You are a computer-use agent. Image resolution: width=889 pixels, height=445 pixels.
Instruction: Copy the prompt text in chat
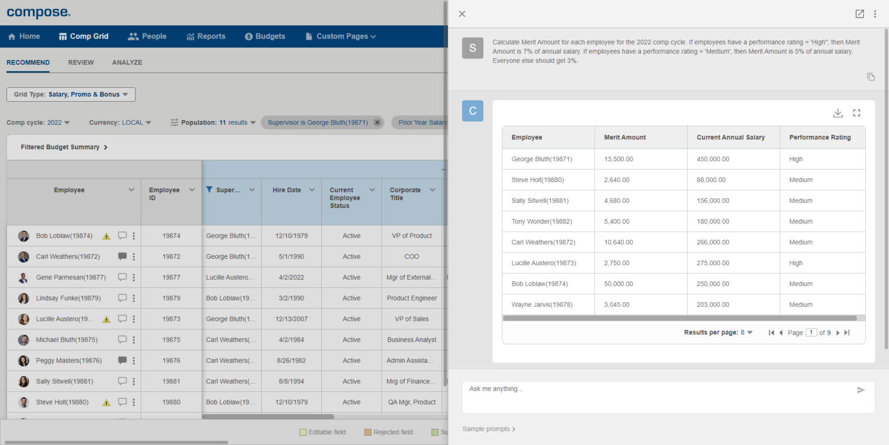[870, 76]
